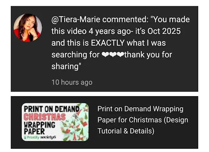Click the 'commented:' word in the notification

[x=125, y=19]
